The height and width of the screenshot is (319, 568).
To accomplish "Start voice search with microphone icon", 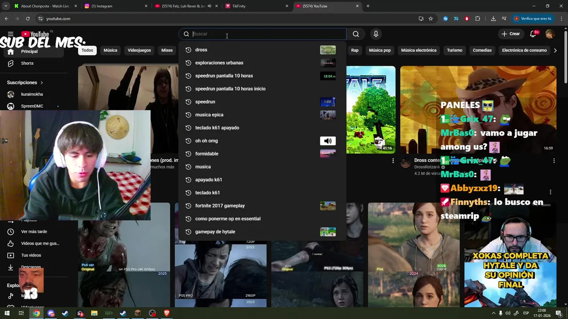I will 376,34.
